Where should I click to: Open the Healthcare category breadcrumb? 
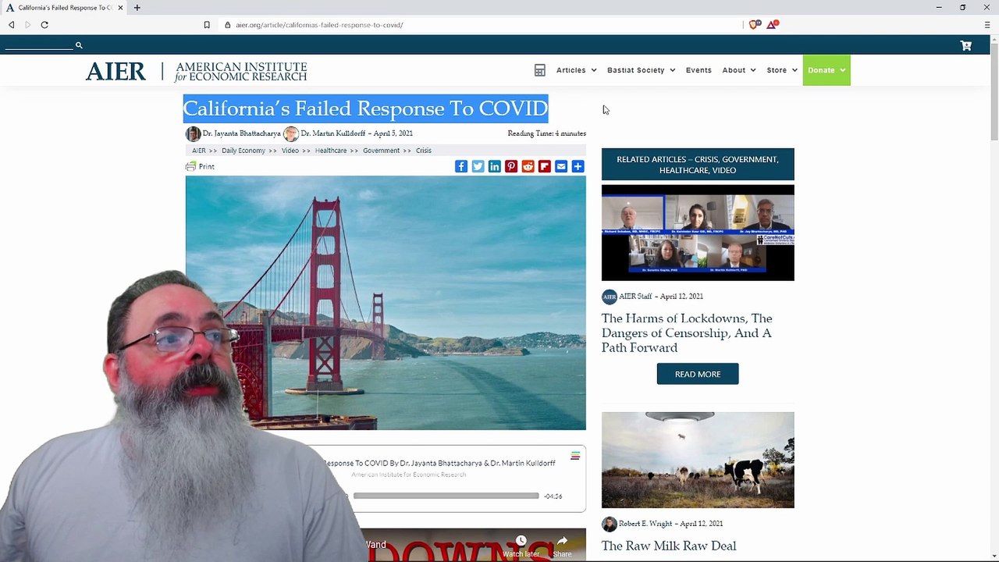331,151
